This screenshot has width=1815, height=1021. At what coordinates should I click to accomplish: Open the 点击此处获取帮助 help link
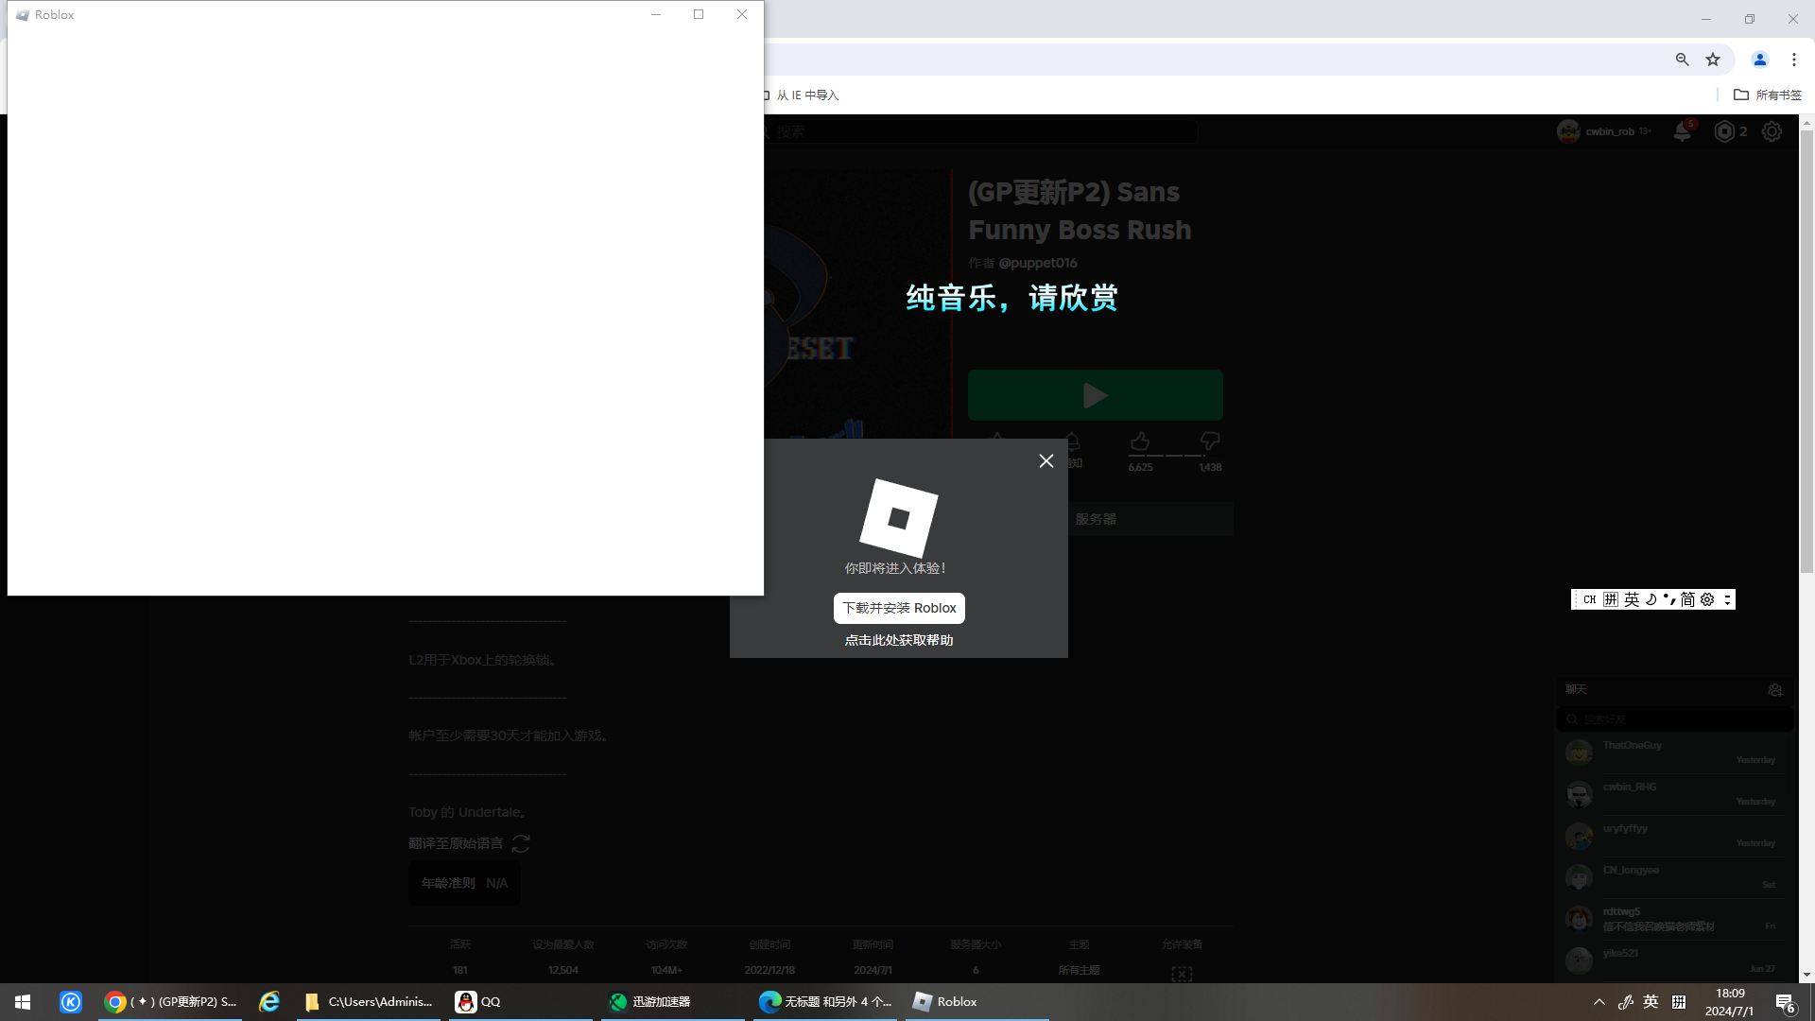(899, 640)
